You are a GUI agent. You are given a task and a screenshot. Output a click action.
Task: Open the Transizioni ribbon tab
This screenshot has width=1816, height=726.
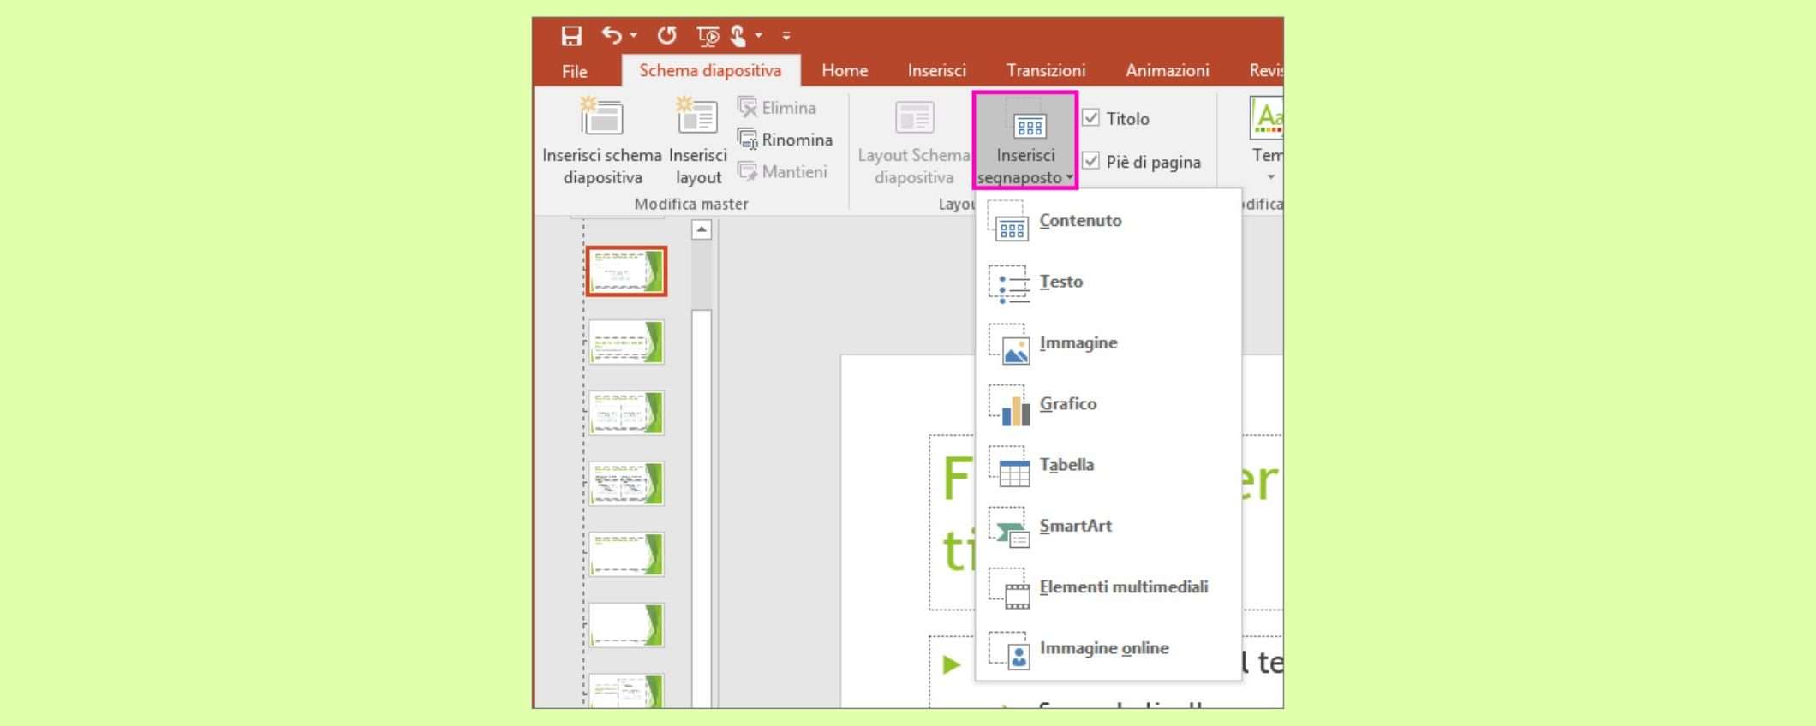[1045, 70]
